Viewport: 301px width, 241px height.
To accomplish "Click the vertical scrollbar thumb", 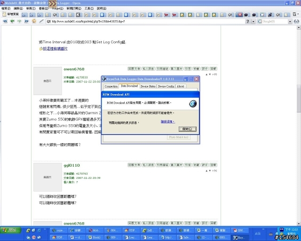I will [299, 98].
